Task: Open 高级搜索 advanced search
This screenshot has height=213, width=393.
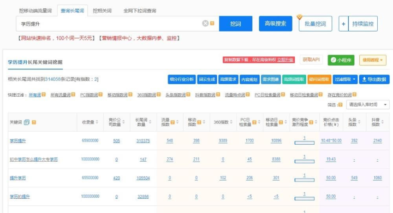Action: coord(276,23)
